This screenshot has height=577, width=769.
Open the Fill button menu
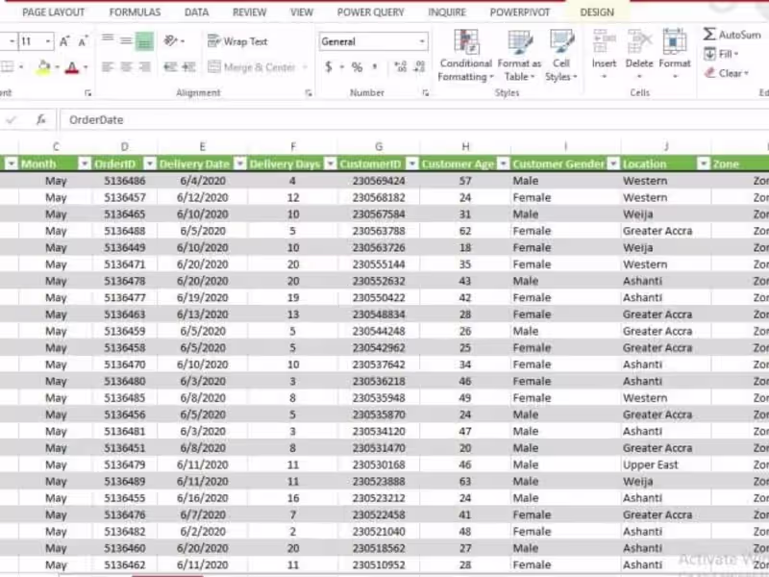coord(722,54)
